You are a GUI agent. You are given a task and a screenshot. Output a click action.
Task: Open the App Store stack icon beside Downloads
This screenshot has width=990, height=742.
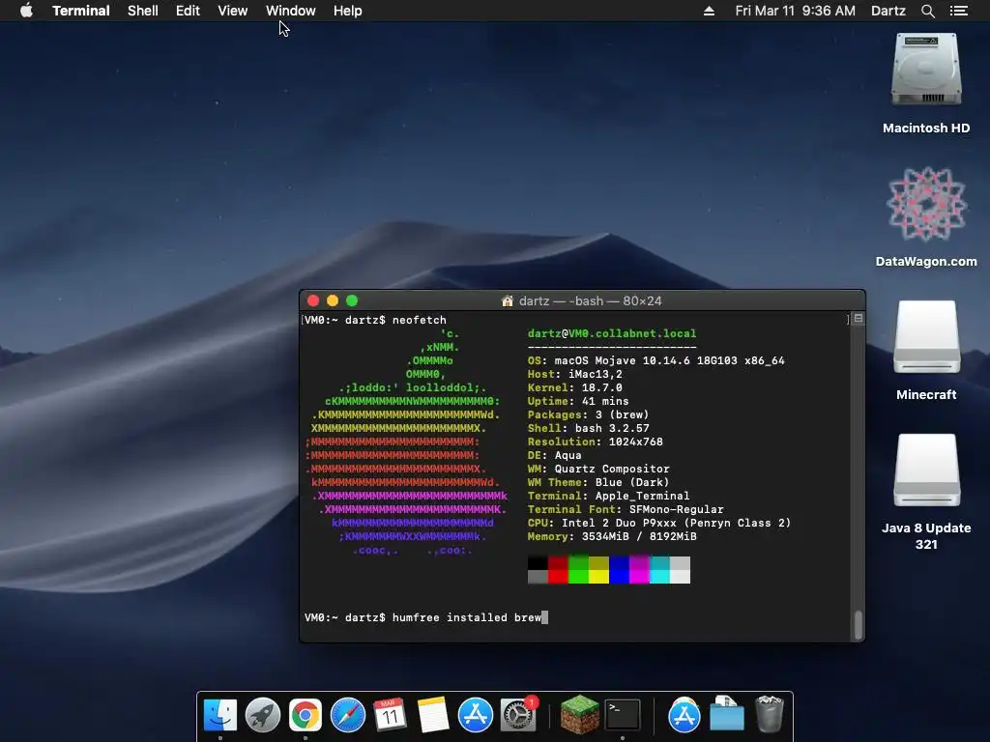[684, 715]
